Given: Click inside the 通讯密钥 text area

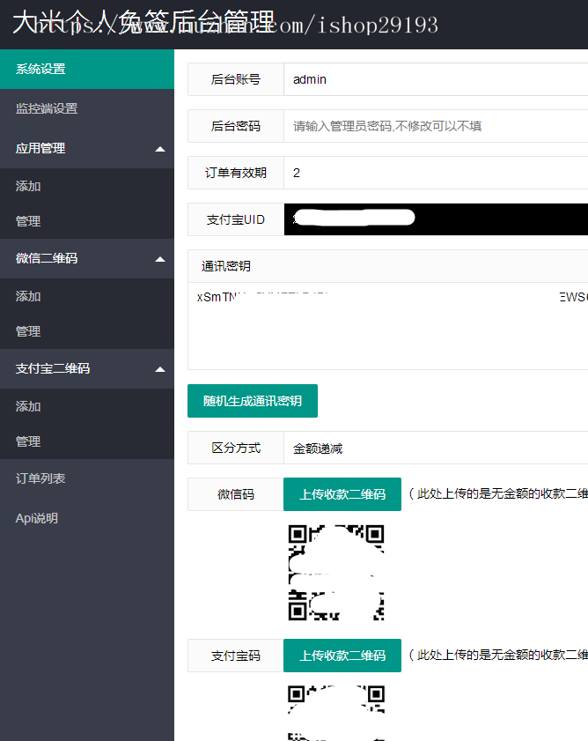Looking at the screenshot, I should click(388, 326).
